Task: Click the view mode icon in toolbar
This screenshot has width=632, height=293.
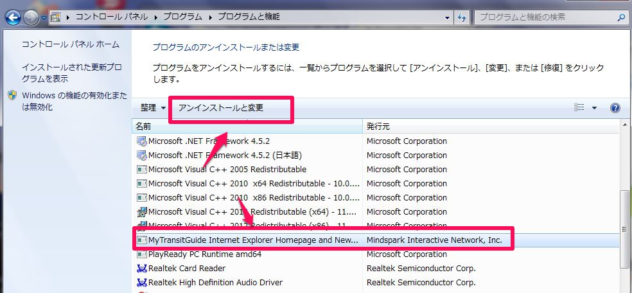Action: point(580,108)
